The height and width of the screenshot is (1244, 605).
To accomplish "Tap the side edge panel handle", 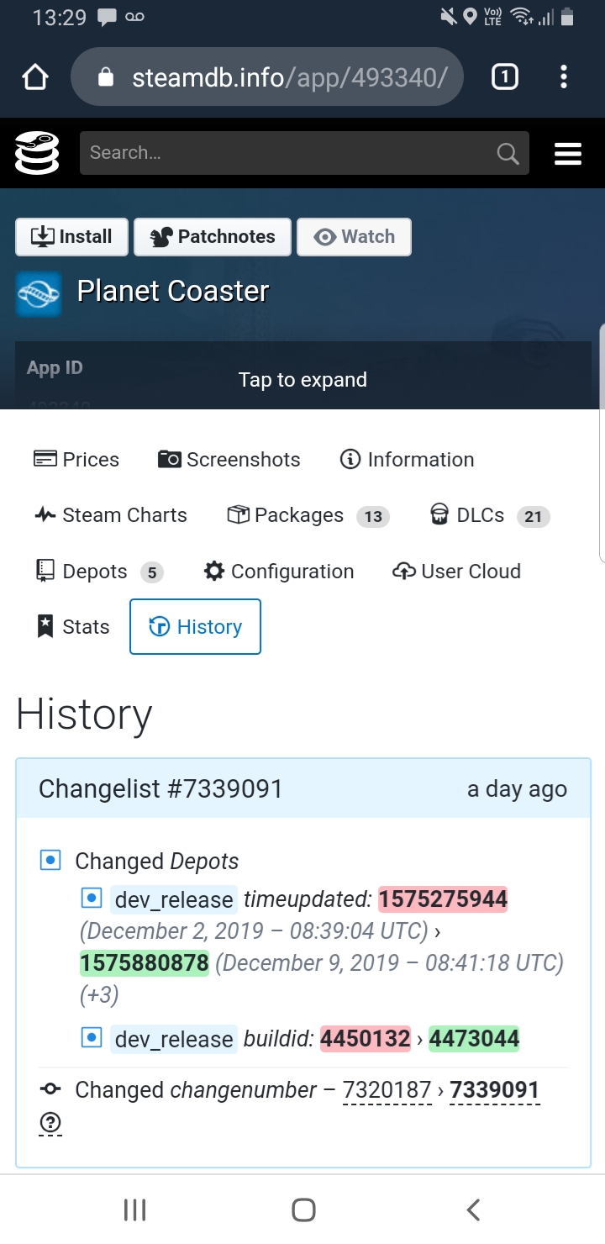I will [x=602, y=443].
